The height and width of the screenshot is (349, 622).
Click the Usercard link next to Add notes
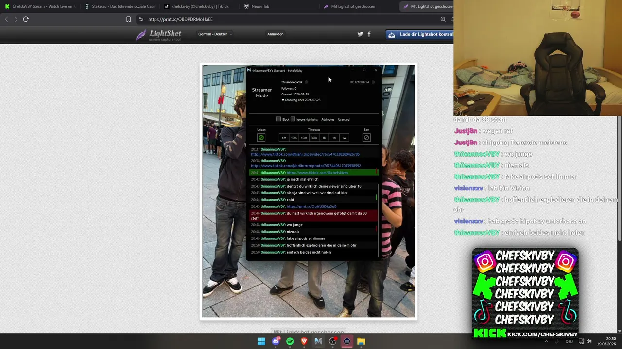[x=344, y=119]
